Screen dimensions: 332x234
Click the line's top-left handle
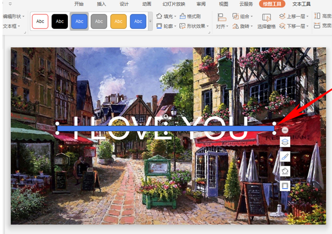[x=57, y=124]
